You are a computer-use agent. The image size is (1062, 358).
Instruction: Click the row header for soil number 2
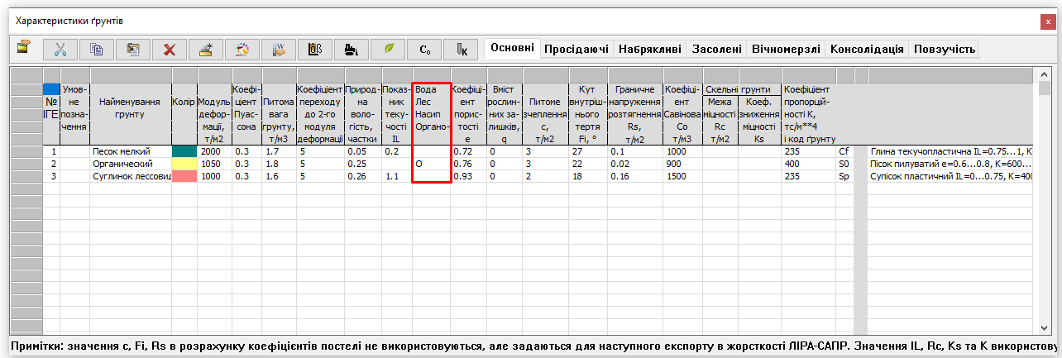click(25, 165)
